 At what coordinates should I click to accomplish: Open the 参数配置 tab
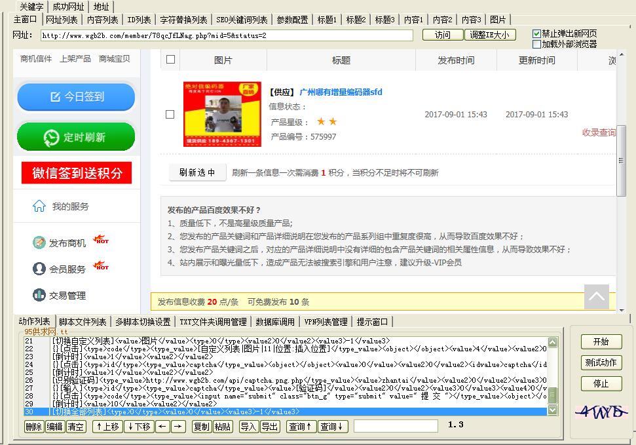(x=292, y=20)
